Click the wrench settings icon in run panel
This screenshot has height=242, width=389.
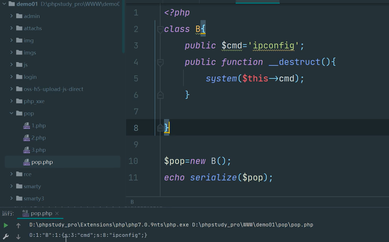tap(6, 236)
